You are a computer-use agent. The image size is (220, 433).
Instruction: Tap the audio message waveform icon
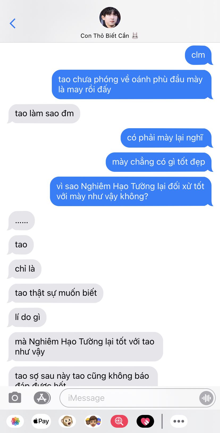(x=206, y=398)
